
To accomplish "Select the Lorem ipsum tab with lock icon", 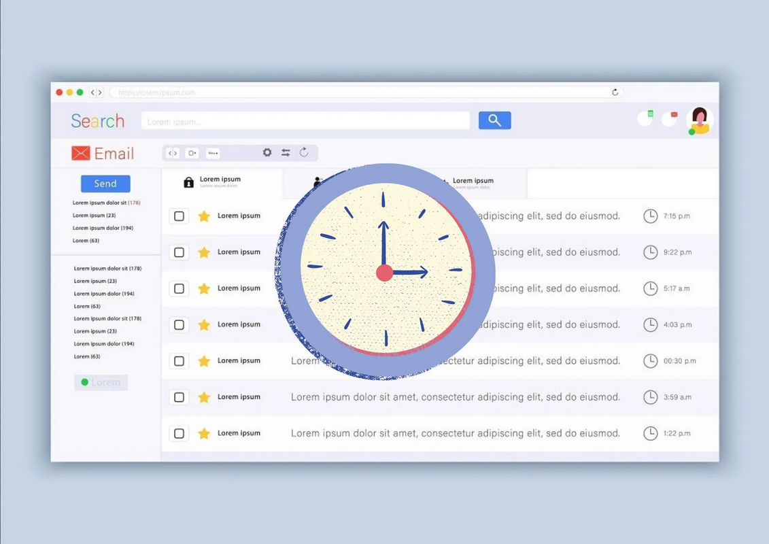I will pos(222,182).
